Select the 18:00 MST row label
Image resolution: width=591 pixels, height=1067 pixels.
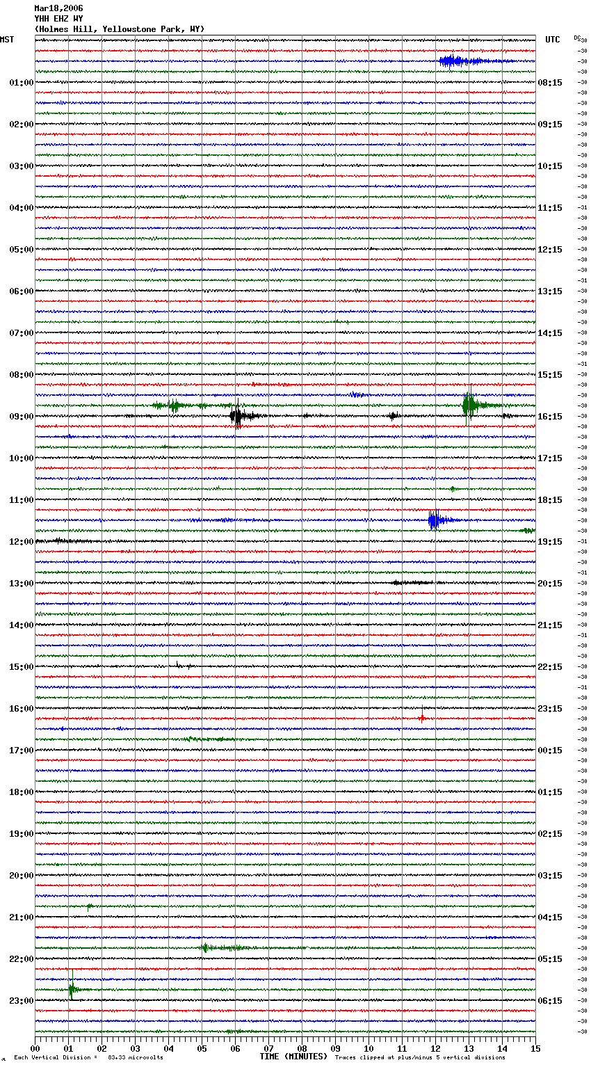[21, 792]
